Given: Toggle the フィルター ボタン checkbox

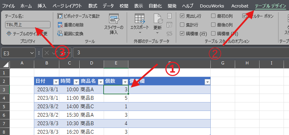Looking at the screenshot, I should coord(244,16).
